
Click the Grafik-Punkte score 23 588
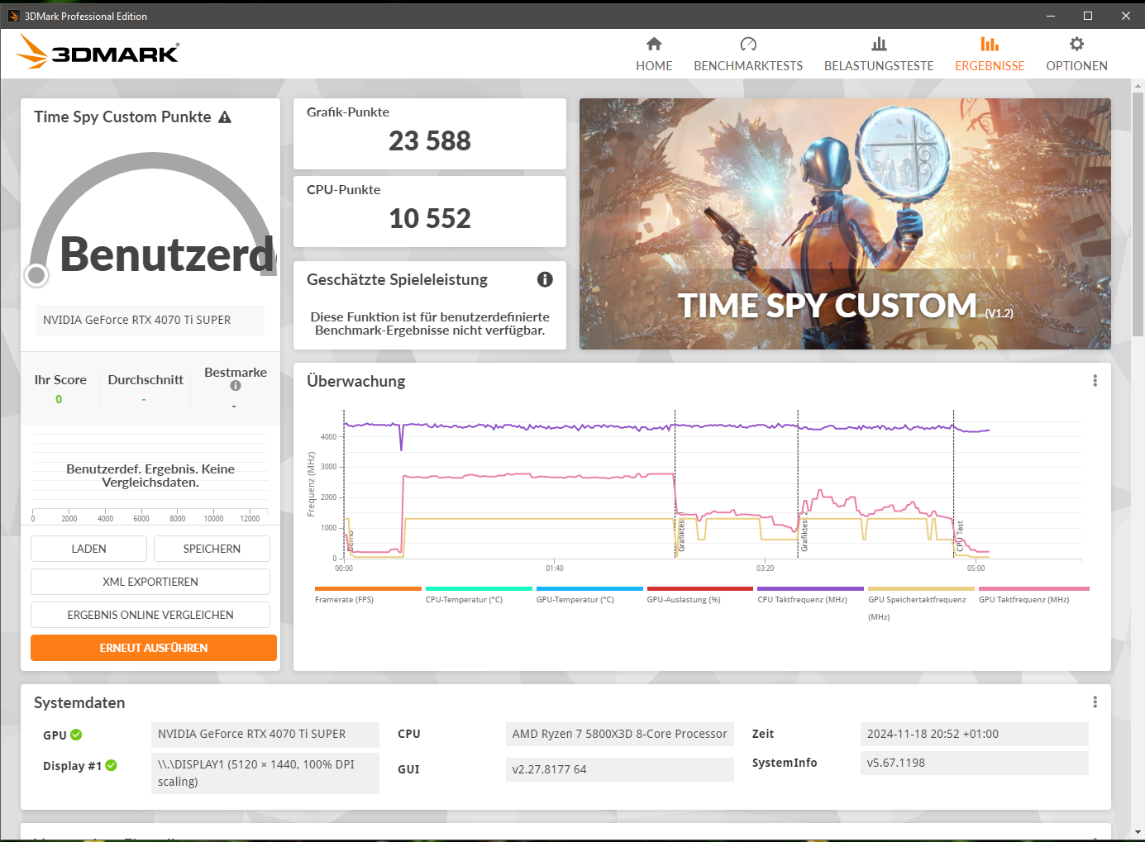tap(430, 141)
